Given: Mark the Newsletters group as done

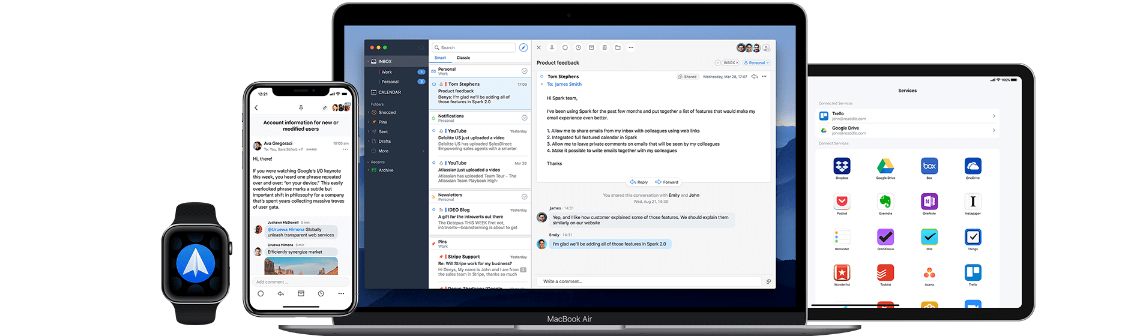Looking at the screenshot, I should click(524, 197).
